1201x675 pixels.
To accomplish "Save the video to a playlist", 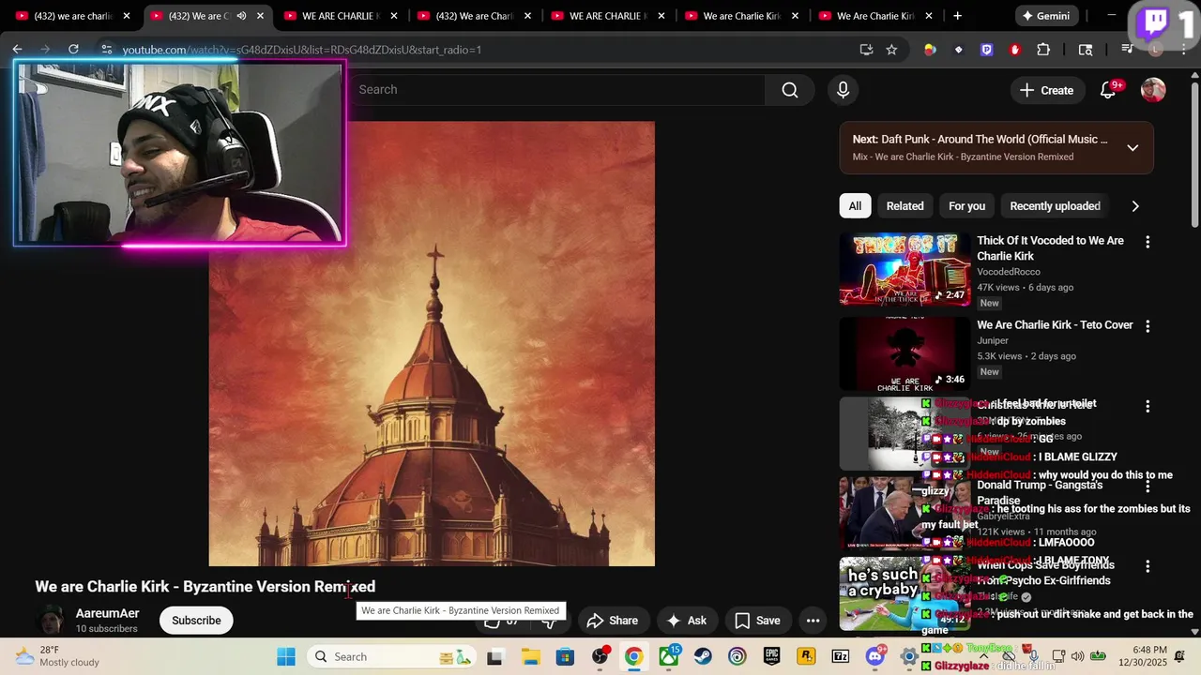I will (757, 621).
